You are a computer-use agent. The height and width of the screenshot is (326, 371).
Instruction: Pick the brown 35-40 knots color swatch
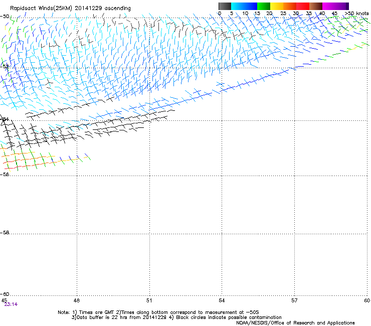pyautogui.click(x=316, y=6)
